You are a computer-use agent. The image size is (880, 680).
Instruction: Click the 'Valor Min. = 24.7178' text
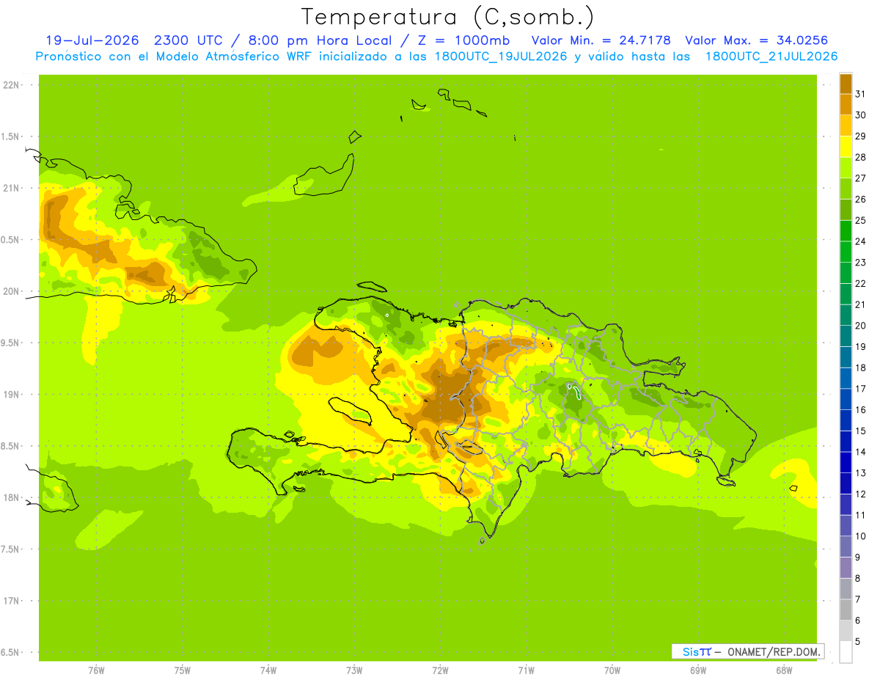pos(601,40)
